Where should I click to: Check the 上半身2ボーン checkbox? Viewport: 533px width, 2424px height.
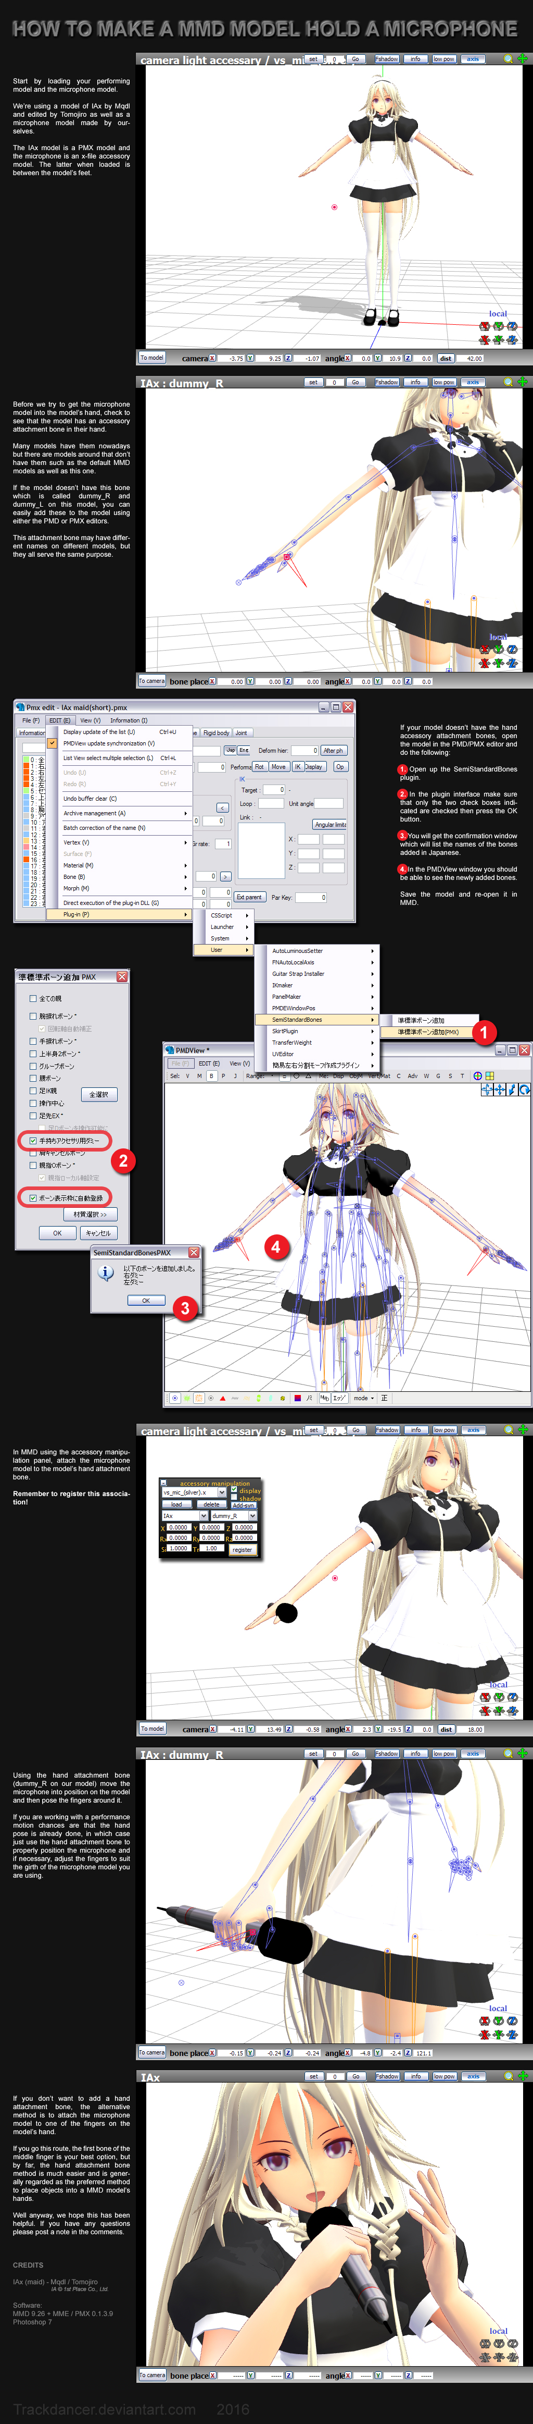(33, 1054)
